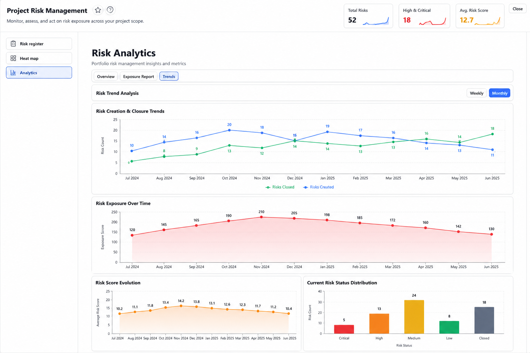This screenshot has width=530, height=353.
Task: Click Risks Closed point for Apr 2025
Action: click(426, 139)
